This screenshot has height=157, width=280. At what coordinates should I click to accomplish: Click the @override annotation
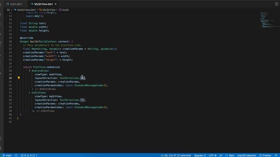click(x=26, y=38)
